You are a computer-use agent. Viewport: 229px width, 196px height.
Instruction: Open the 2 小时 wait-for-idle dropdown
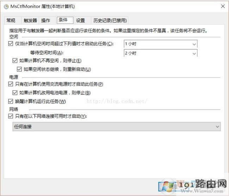tap(161, 53)
